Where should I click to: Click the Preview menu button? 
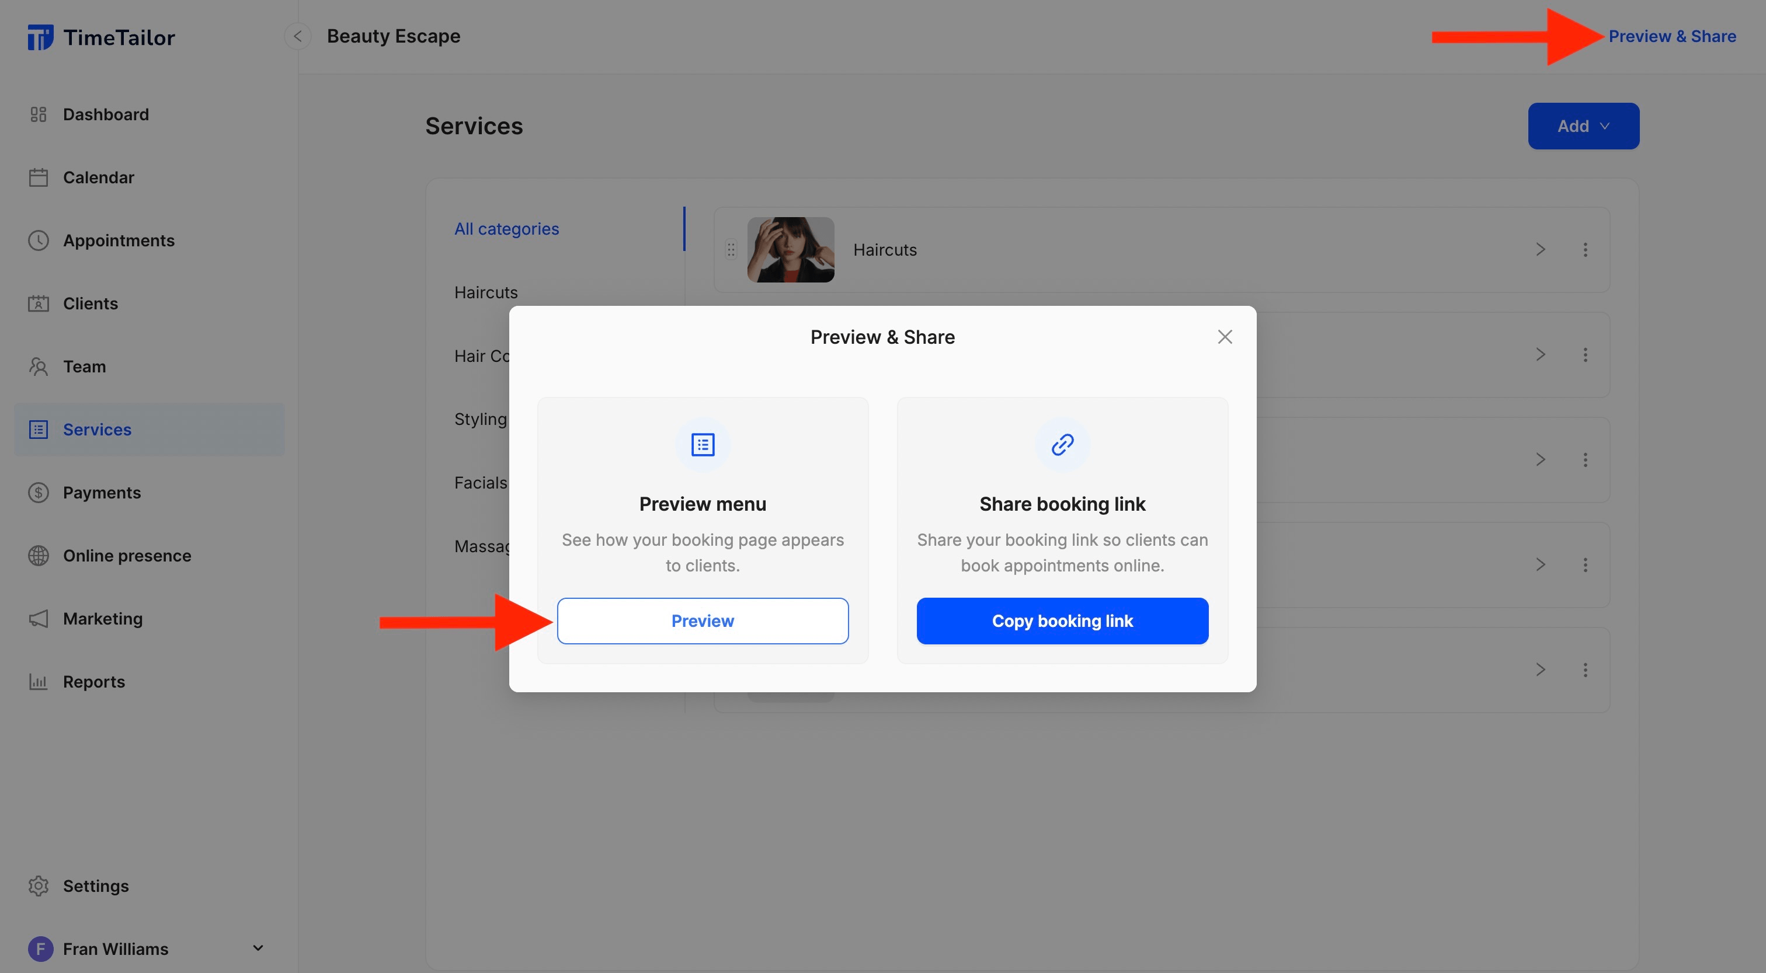click(702, 621)
